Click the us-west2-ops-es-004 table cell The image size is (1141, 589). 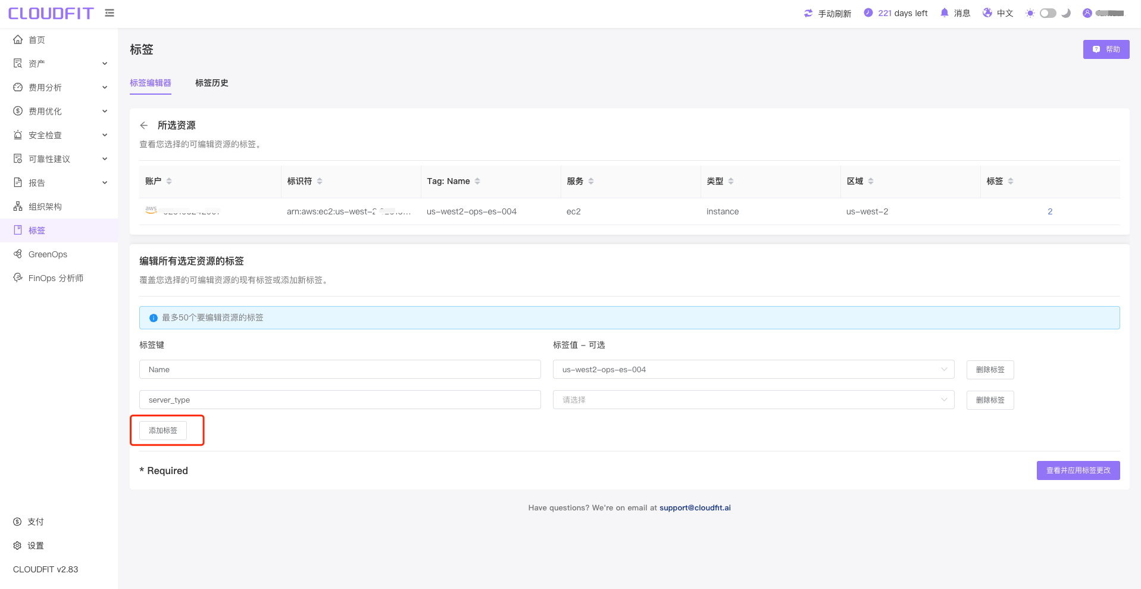(471, 211)
